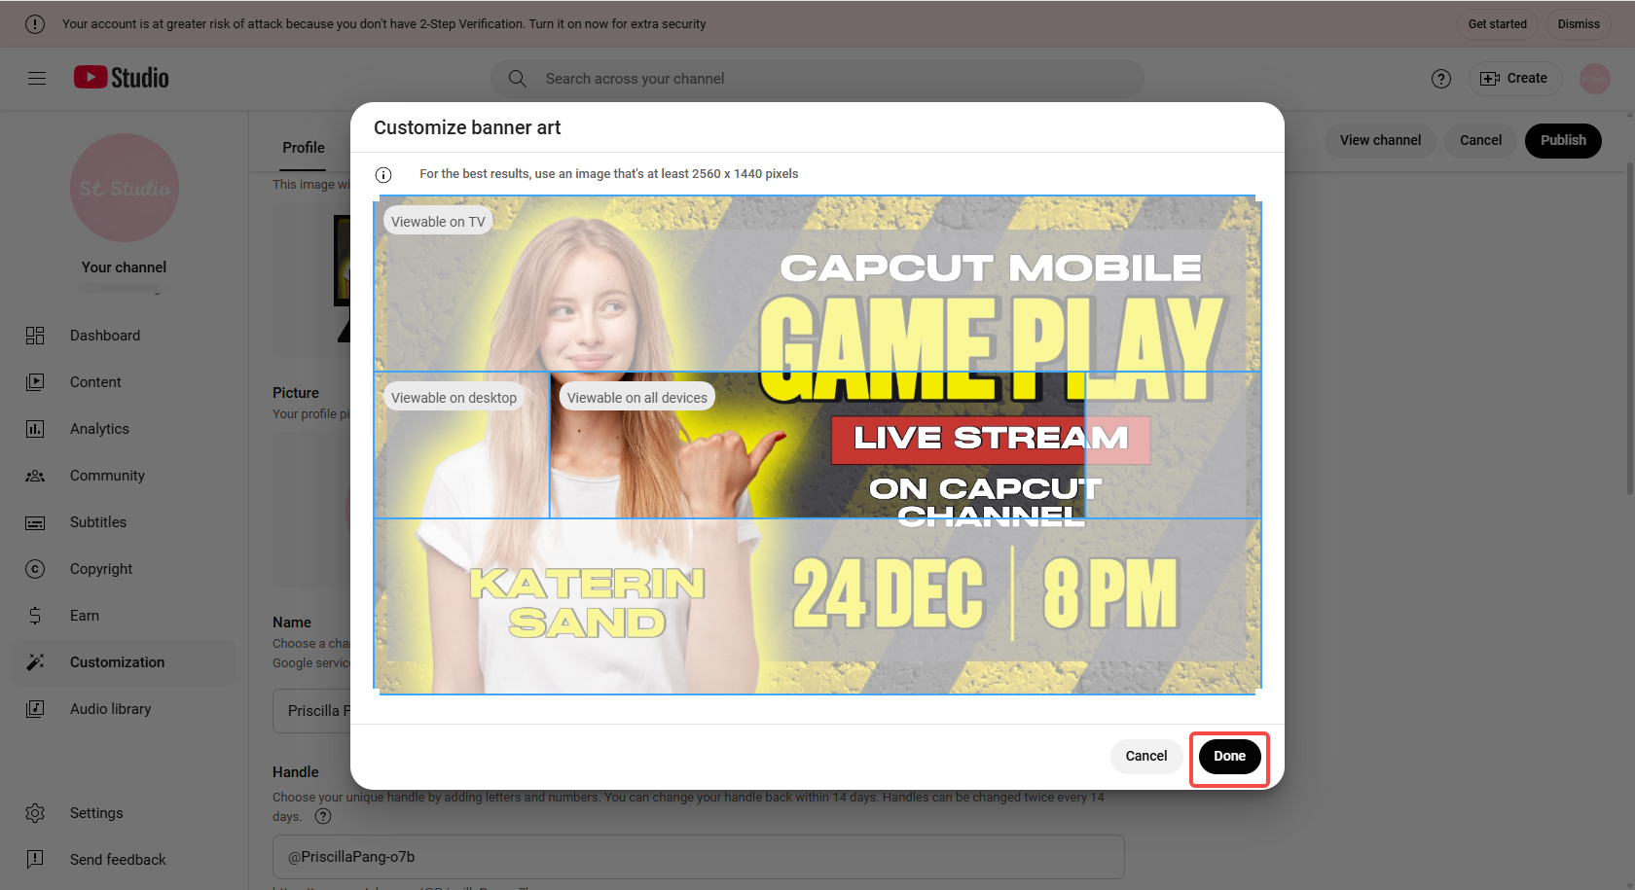Click the Customization magic wand icon

click(x=35, y=662)
